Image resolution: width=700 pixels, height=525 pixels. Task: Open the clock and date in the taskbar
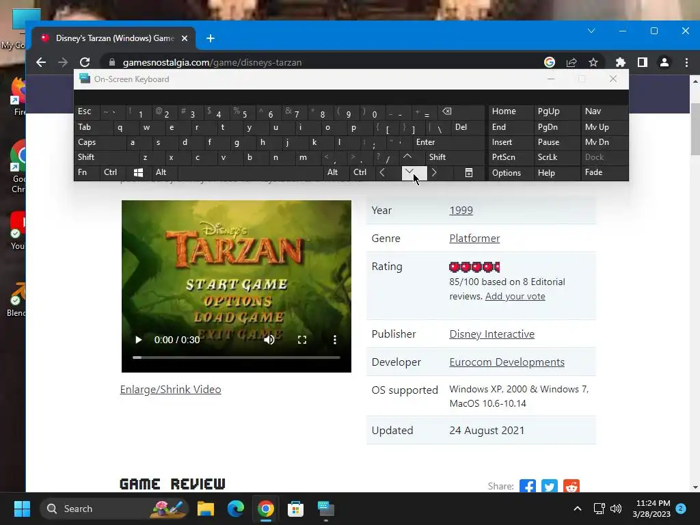[x=651, y=509]
